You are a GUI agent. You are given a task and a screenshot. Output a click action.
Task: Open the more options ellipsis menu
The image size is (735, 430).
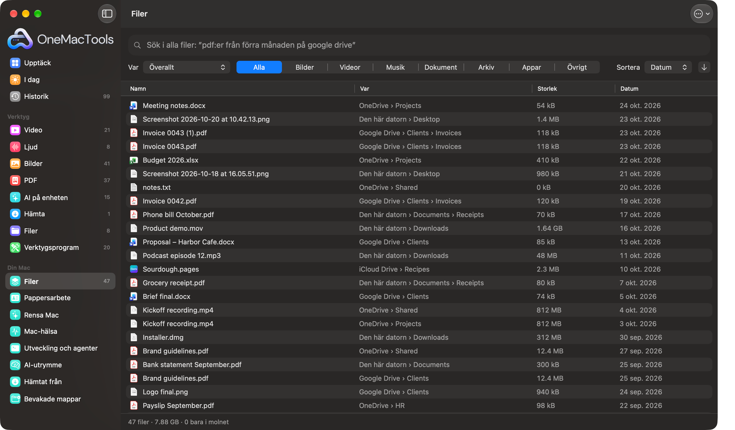[x=701, y=14]
